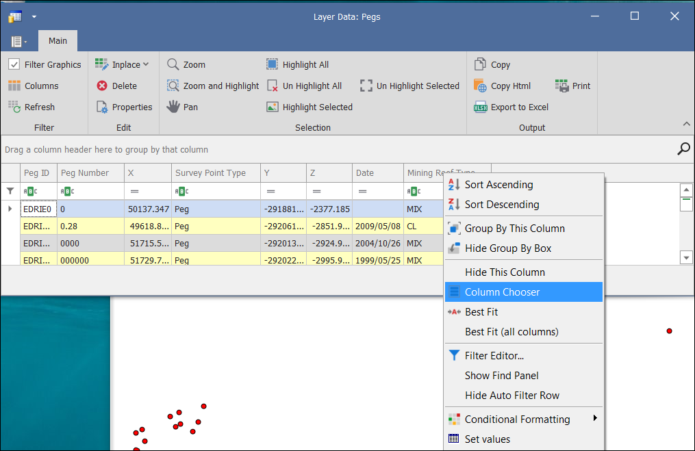Open Properties from the Edit group
Image resolution: width=695 pixels, height=451 pixels.
coord(123,107)
